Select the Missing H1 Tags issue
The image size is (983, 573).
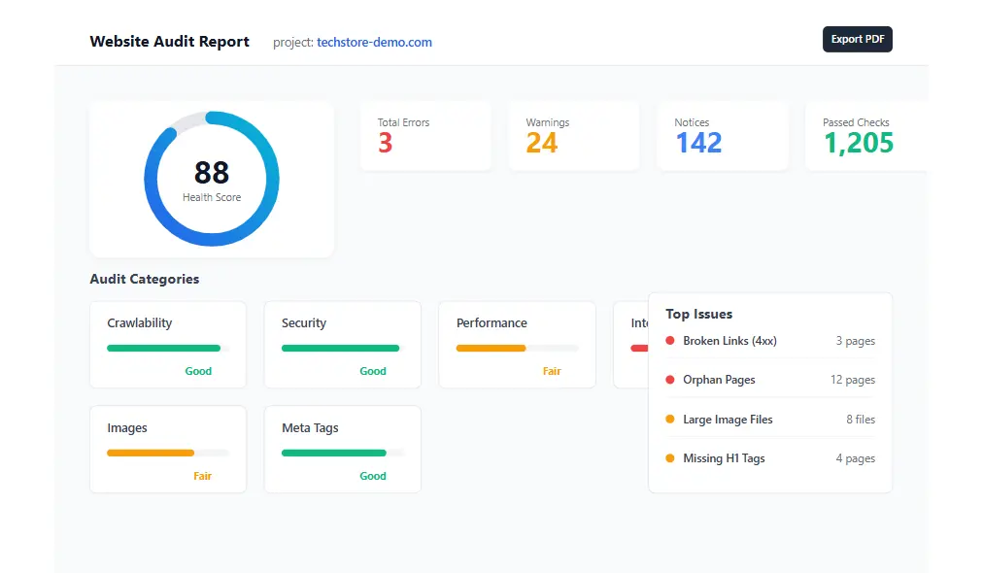tap(770, 458)
